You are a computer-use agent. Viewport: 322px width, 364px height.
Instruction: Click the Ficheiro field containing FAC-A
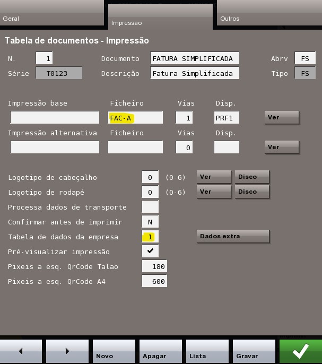(135, 118)
